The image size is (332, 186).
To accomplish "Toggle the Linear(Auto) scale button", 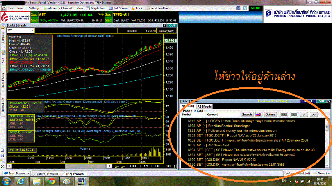I will click(x=166, y=31).
